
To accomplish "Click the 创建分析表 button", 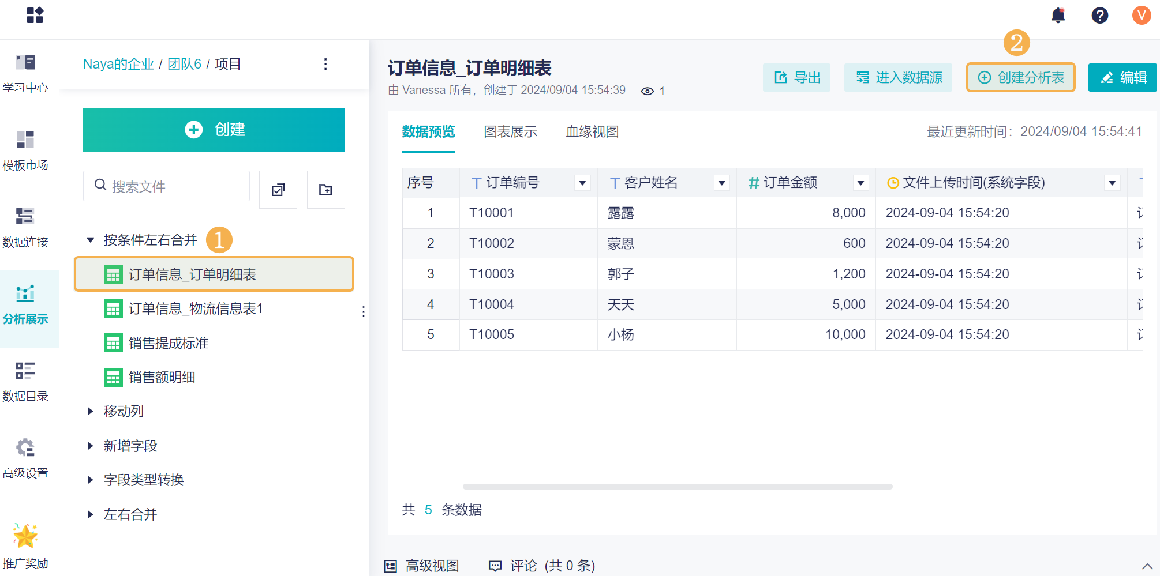I will pyautogui.click(x=1020, y=77).
